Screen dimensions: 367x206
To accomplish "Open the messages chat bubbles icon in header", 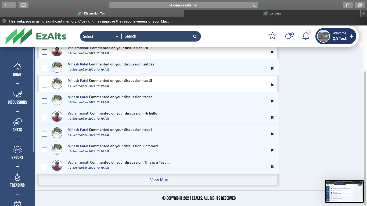I will (x=289, y=36).
